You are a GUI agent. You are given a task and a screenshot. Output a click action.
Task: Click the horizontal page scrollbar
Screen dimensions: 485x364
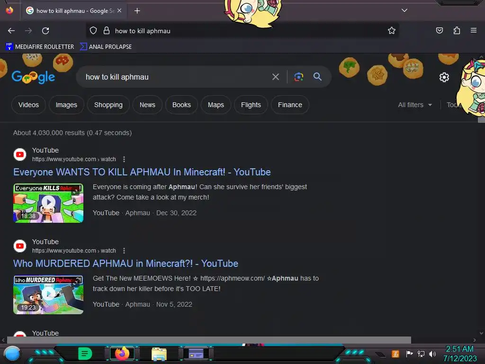point(209,340)
